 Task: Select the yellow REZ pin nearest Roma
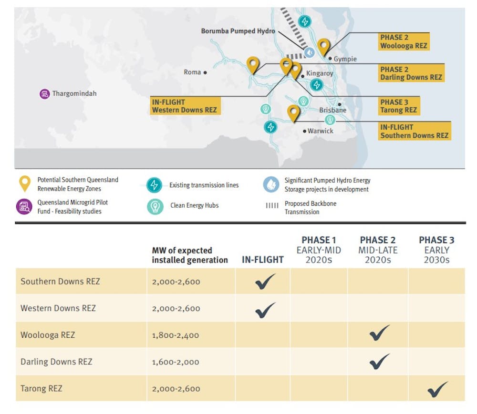(x=253, y=66)
